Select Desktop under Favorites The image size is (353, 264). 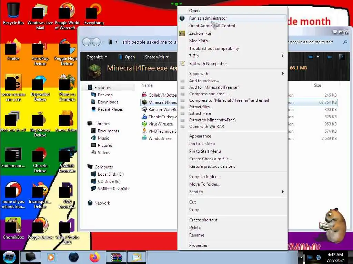point(105,95)
